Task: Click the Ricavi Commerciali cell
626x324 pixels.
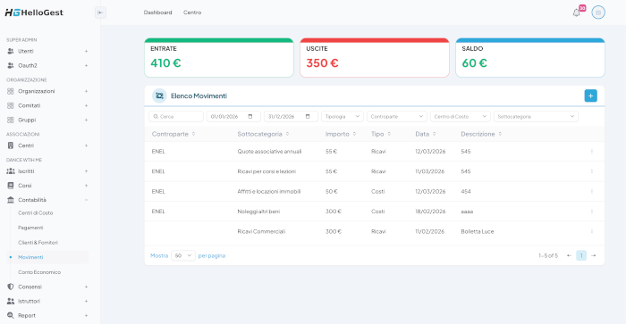Action: [261, 231]
